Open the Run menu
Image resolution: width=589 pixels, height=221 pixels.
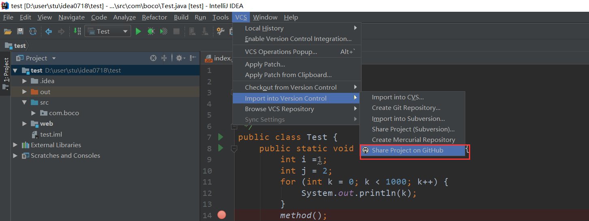[x=200, y=17]
